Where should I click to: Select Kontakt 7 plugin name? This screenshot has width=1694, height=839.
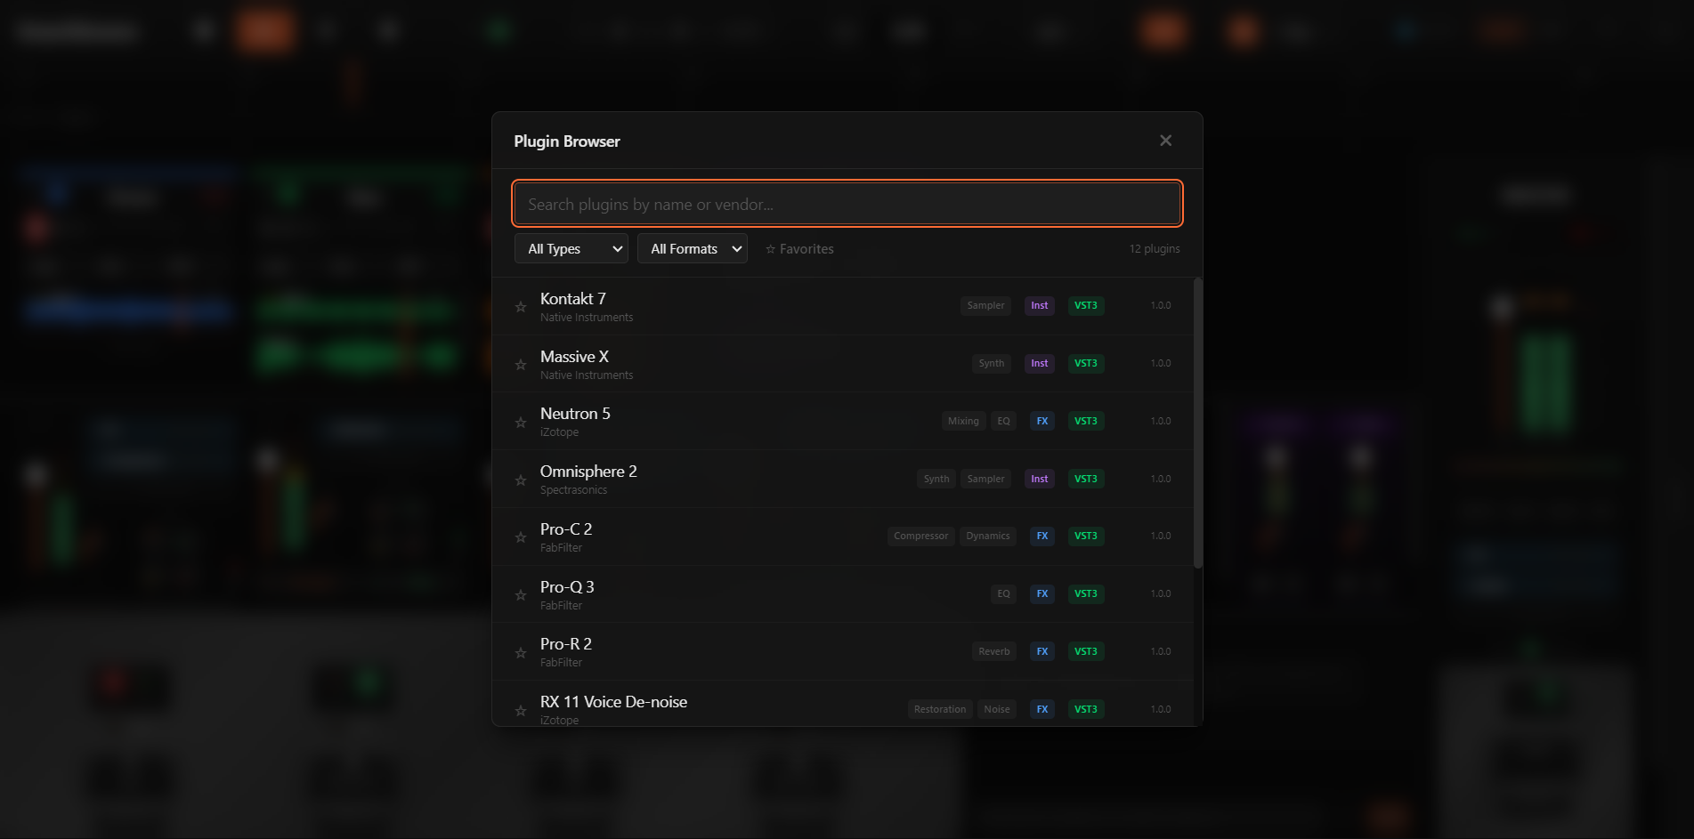pyautogui.click(x=573, y=299)
